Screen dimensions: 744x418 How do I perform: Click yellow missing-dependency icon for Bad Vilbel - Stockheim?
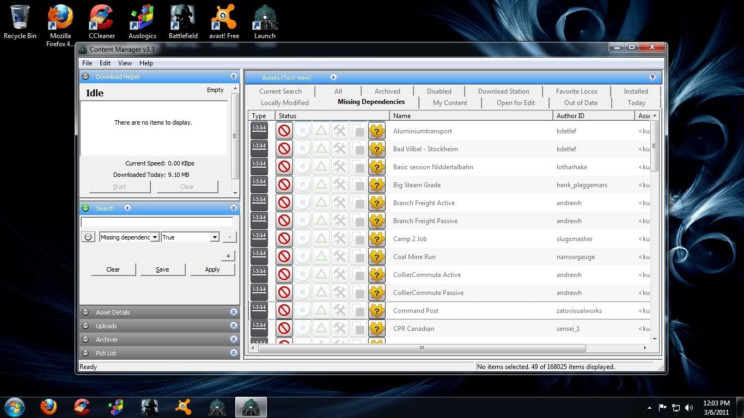click(377, 149)
